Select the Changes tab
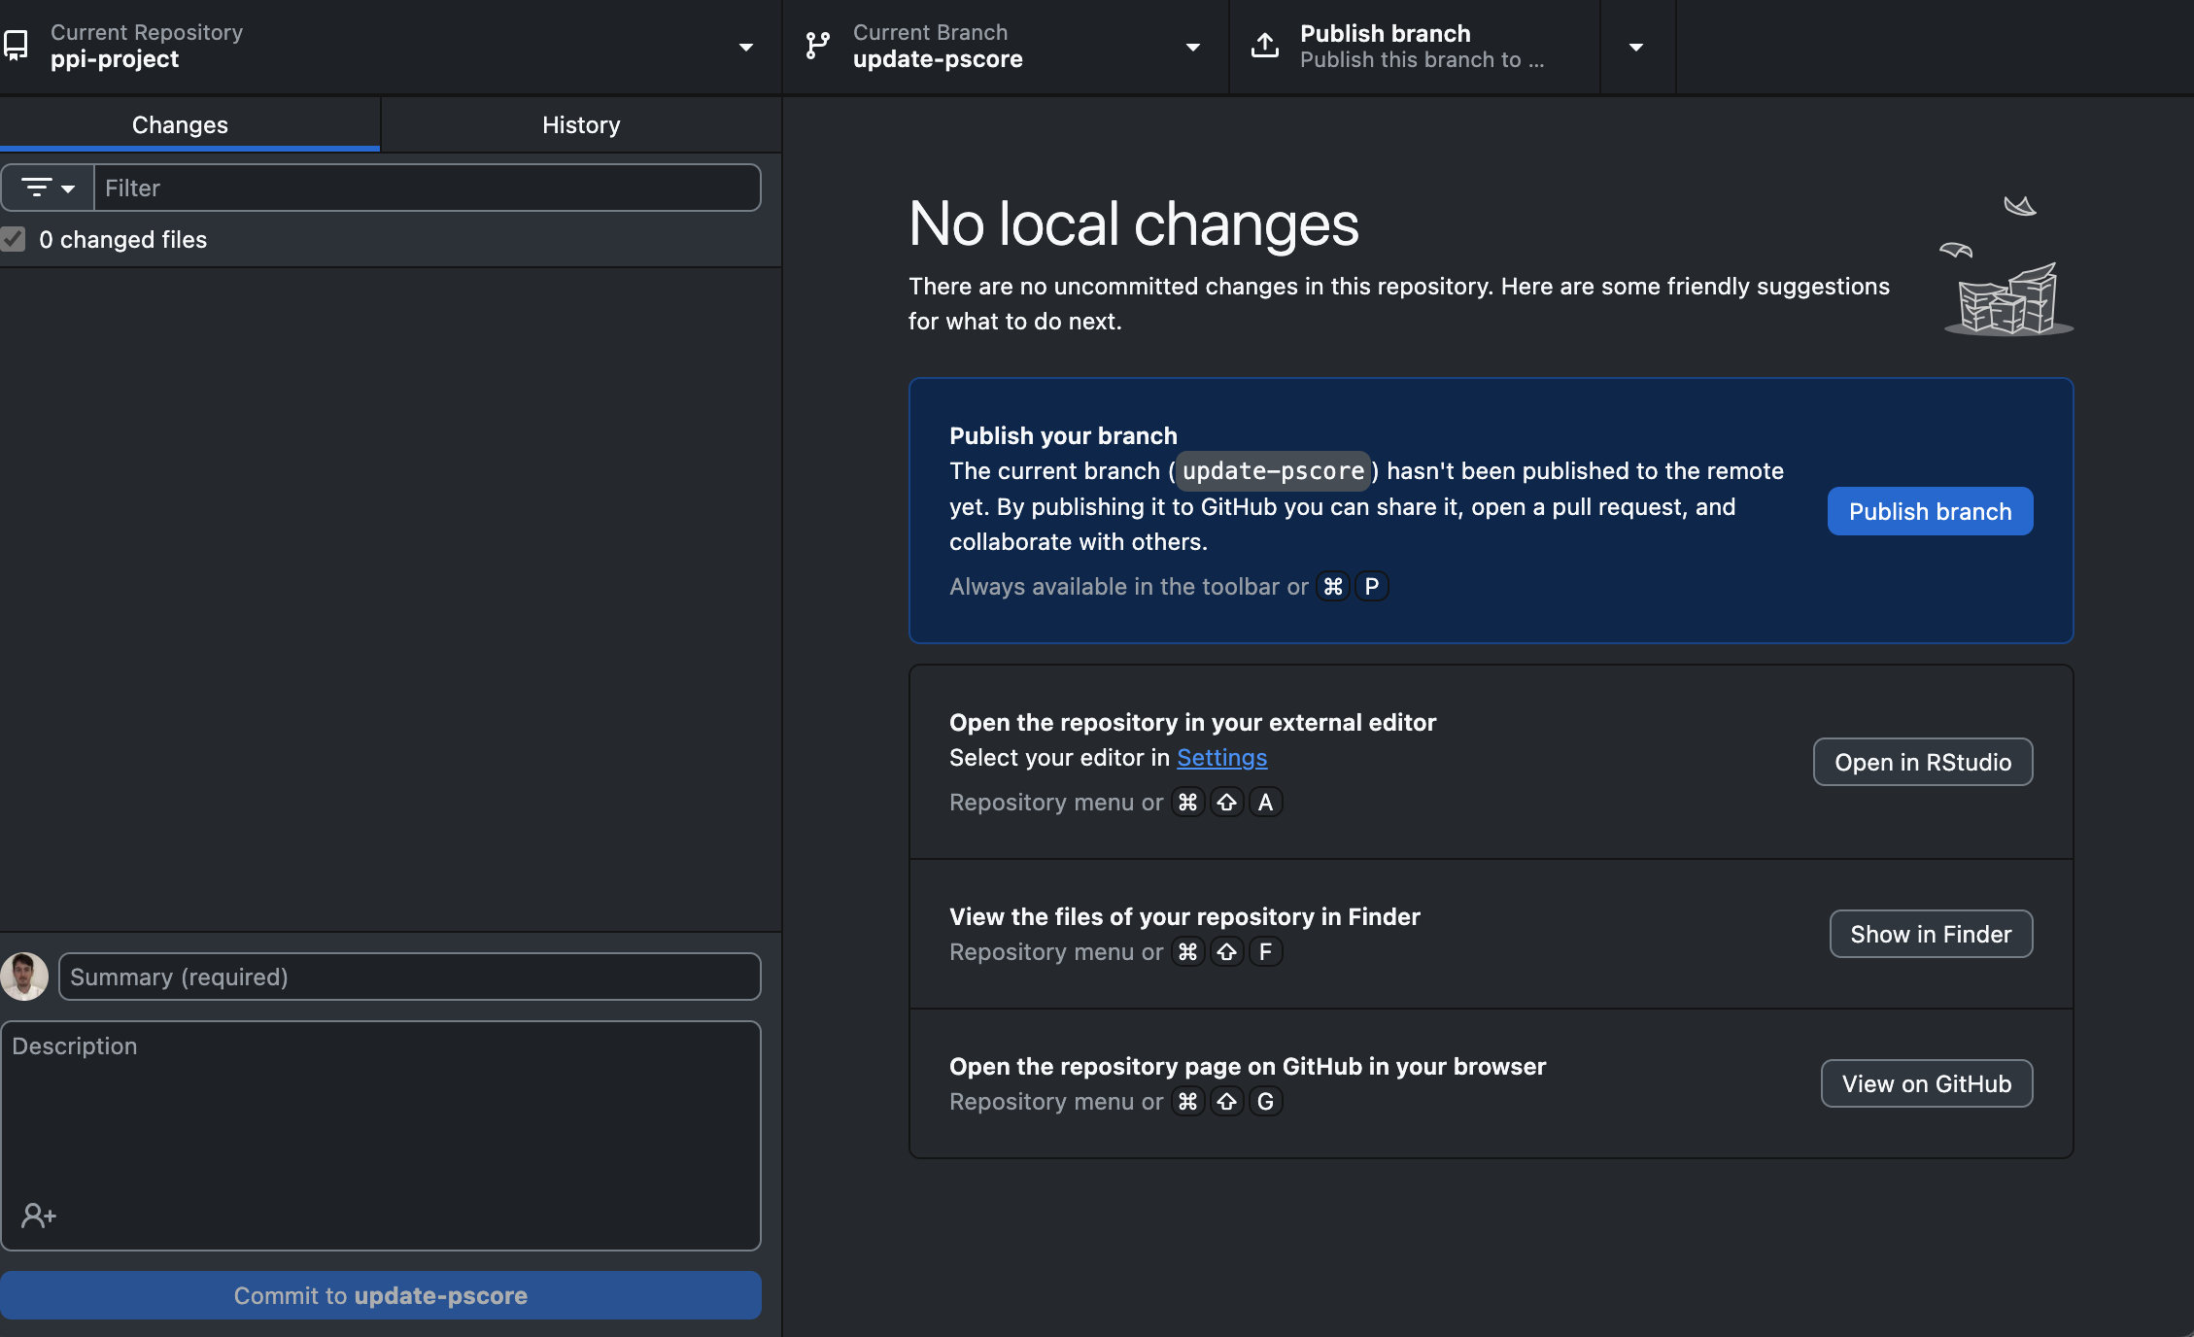The width and height of the screenshot is (2194, 1337). (180, 124)
